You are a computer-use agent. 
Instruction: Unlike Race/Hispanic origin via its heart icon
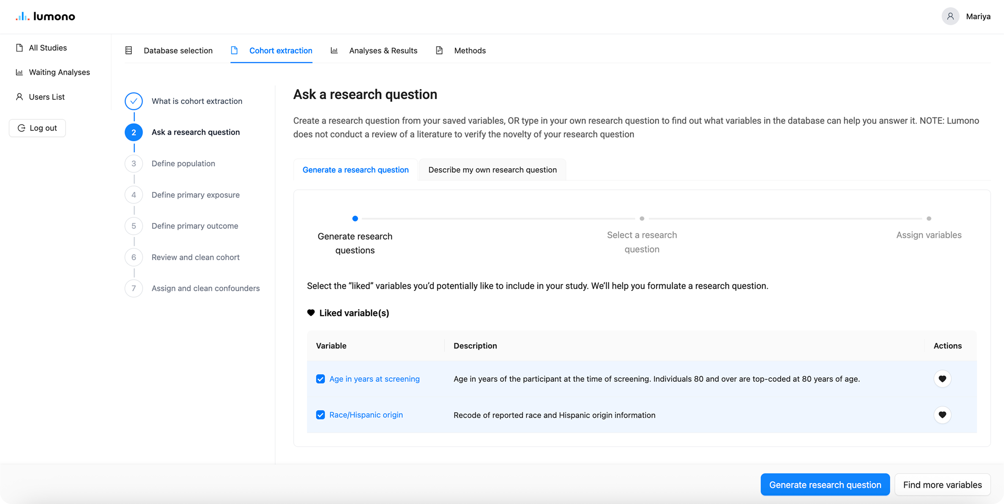click(x=942, y=415)
